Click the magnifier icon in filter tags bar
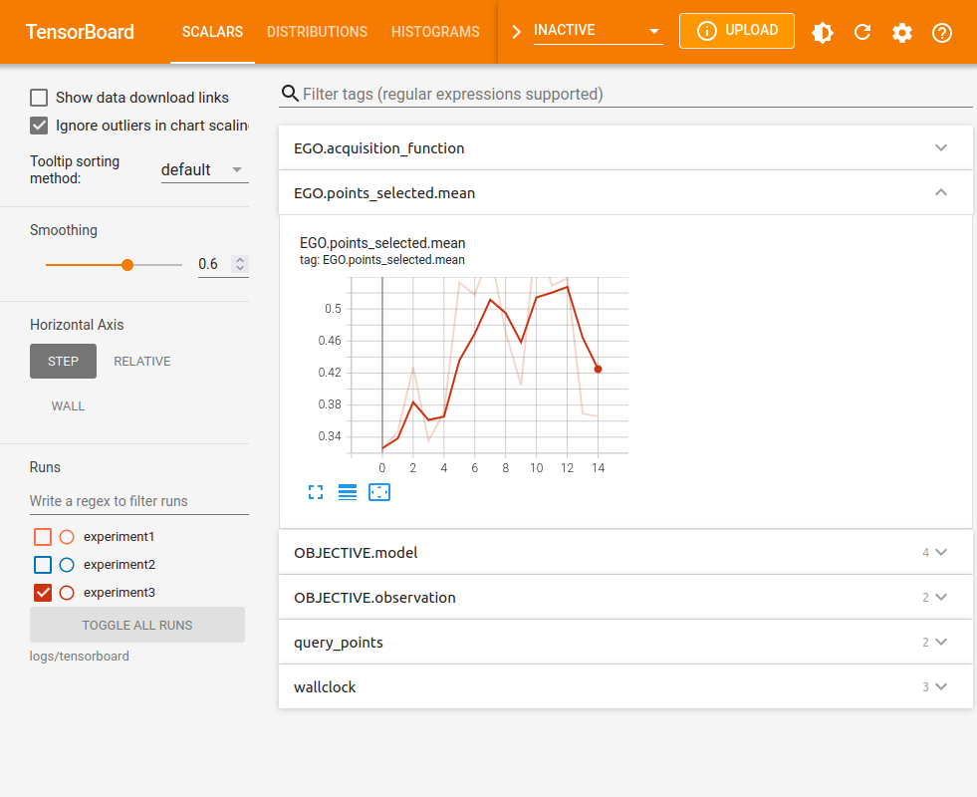The height and width of the screenshot is (797, 977). [x=290, y=93]
